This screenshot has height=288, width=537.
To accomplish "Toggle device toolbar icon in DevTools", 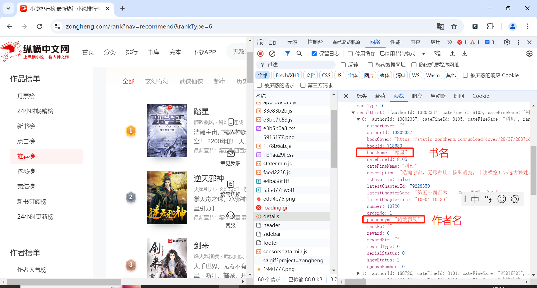I will coord(272,42).
